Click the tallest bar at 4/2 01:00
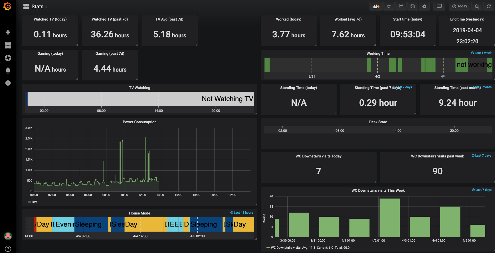 click(x=390, y=218)
